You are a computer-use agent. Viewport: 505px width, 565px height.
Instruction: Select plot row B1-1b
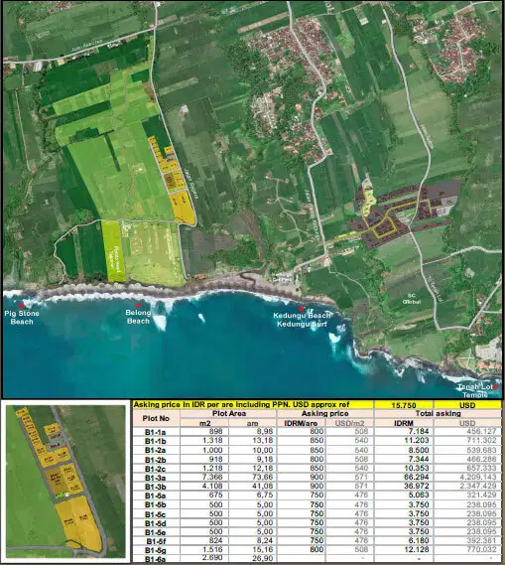(316, 441)
